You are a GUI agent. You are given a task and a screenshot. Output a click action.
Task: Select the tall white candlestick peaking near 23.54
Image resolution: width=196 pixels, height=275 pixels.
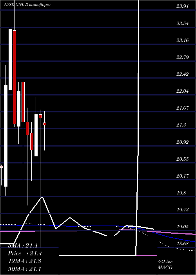tap(10, 59)
